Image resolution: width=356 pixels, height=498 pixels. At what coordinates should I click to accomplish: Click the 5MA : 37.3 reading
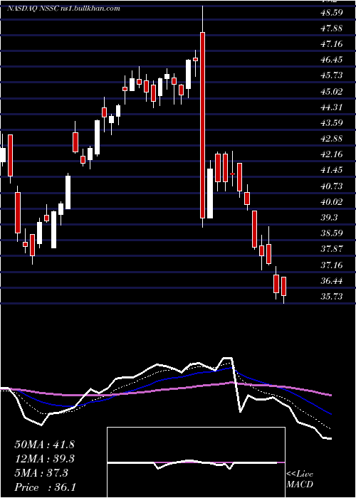click(41, 473)
